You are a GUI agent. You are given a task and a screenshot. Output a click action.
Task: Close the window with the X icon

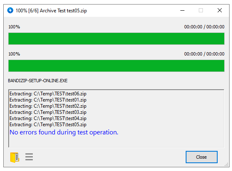[x=220, y=10]
